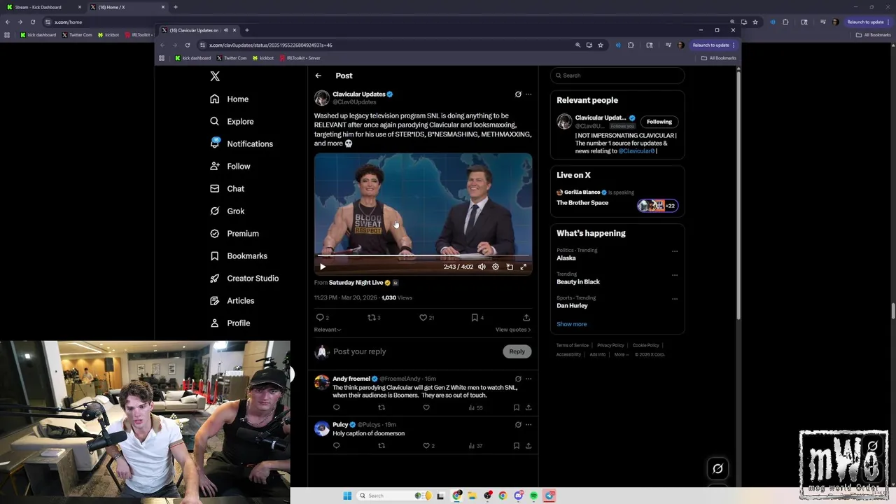Click the Reply button
Image resolution: width=896 pixels, height=504 pixels.
pos(517,351)
